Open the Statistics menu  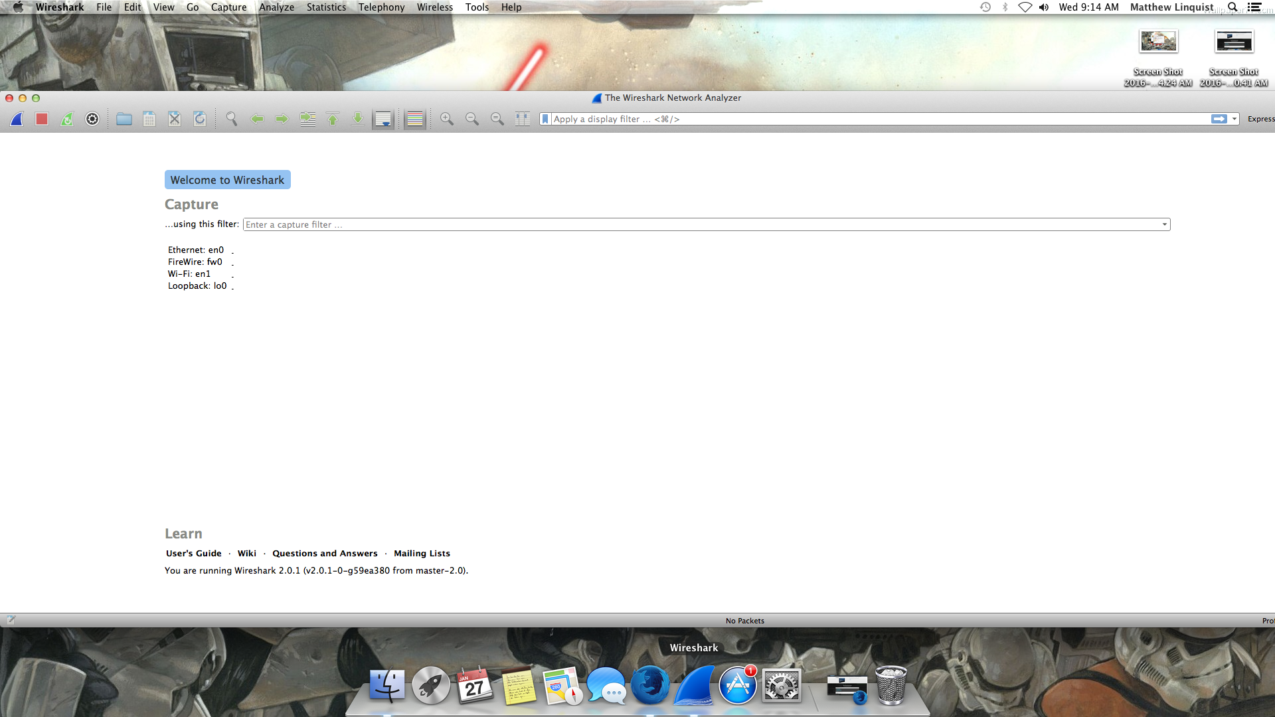326,7
